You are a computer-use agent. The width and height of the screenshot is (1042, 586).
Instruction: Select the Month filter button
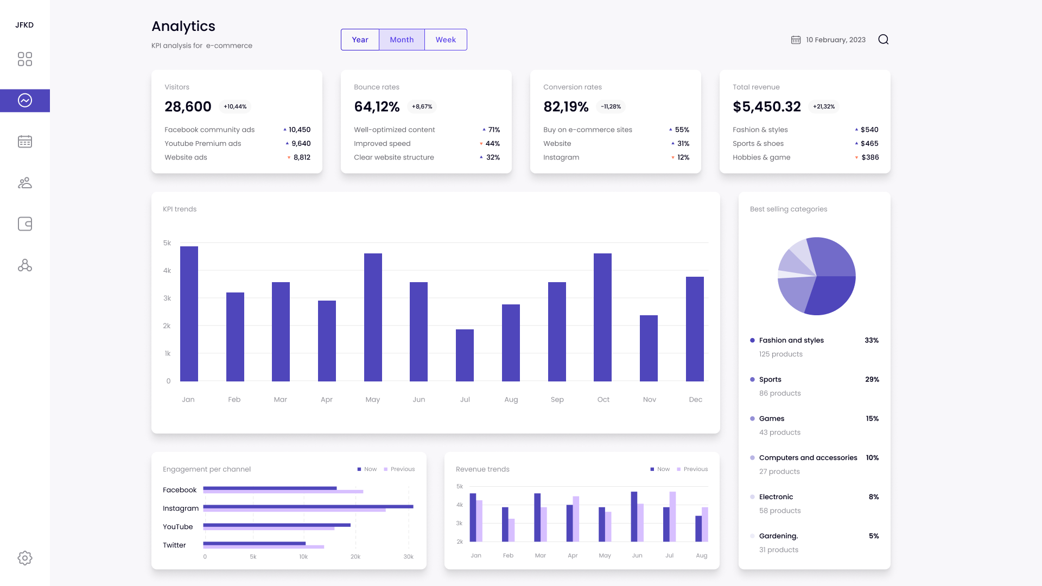pyautogui.click(x=402, y=40)
